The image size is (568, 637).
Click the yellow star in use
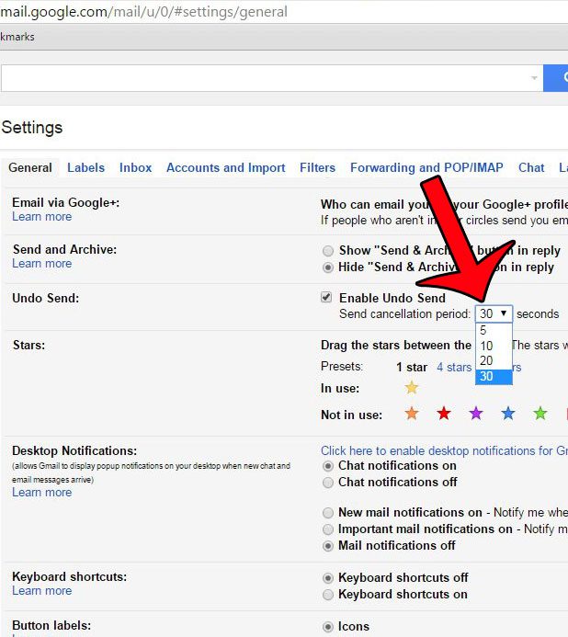411,388
